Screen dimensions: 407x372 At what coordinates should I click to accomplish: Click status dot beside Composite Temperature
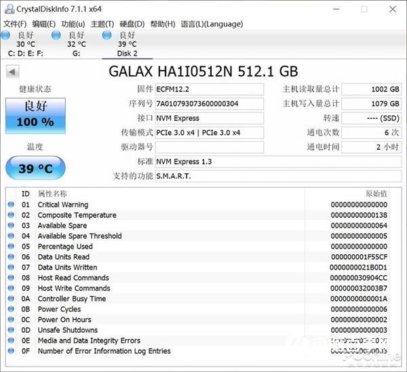11,215
